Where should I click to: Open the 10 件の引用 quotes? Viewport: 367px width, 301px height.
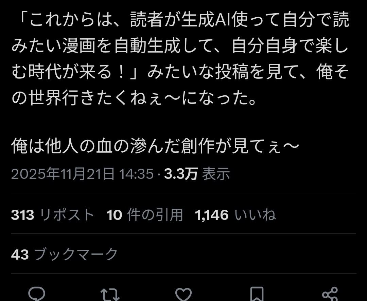pyautogui.click(x=144, y=215)
